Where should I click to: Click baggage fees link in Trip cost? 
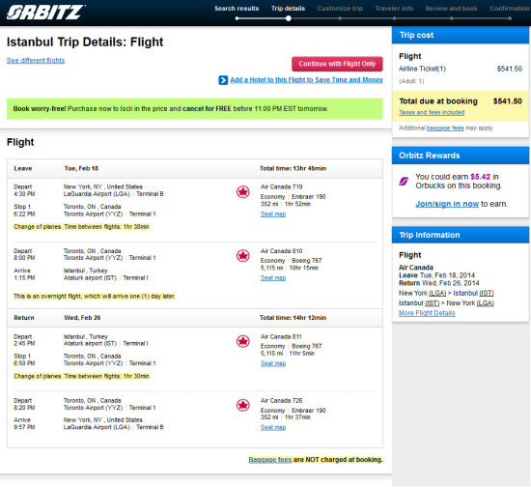click(445, 129)
